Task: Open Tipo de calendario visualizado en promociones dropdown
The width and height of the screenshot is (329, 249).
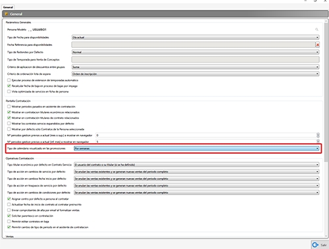Action: tap(197, 148)
